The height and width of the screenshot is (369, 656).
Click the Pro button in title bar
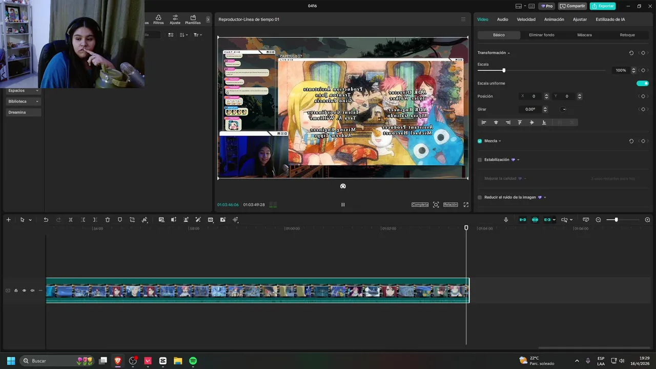click(546, 6)
